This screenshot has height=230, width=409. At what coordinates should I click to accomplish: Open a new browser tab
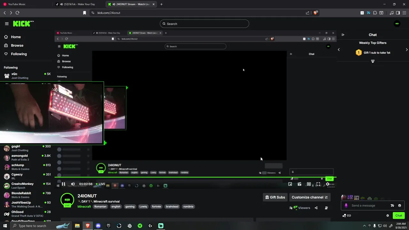click(161, 4)
